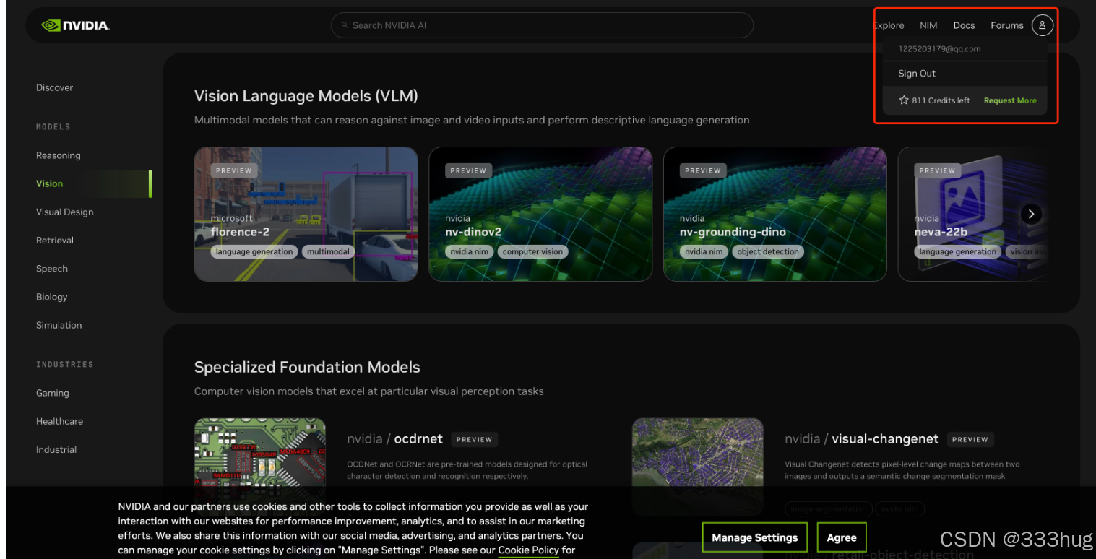Click the search magnifier icon
The width and height of the screenshot is (1096, 559).
[345, 25]
